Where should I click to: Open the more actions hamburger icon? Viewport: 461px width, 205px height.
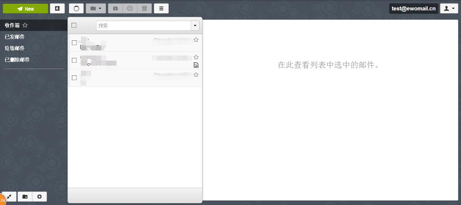[x=161, y=8]
